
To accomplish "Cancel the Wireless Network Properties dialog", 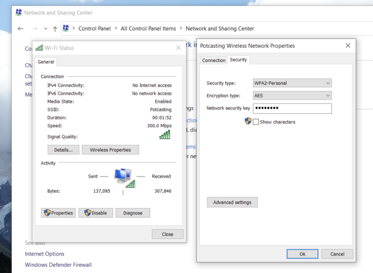I will [x=337, y=254].
